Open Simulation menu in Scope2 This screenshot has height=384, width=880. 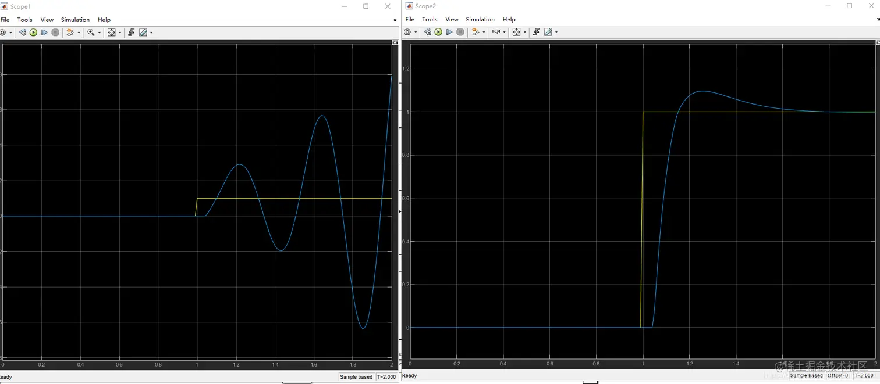tap(480, 19)
